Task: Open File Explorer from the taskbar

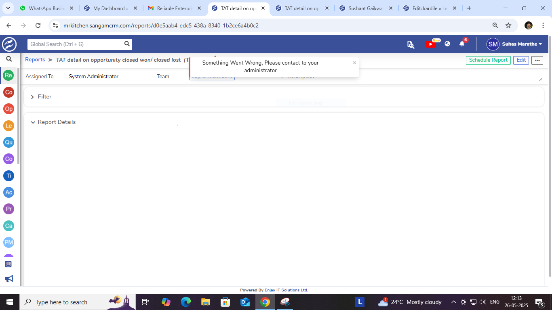Action: coord(205,302)
